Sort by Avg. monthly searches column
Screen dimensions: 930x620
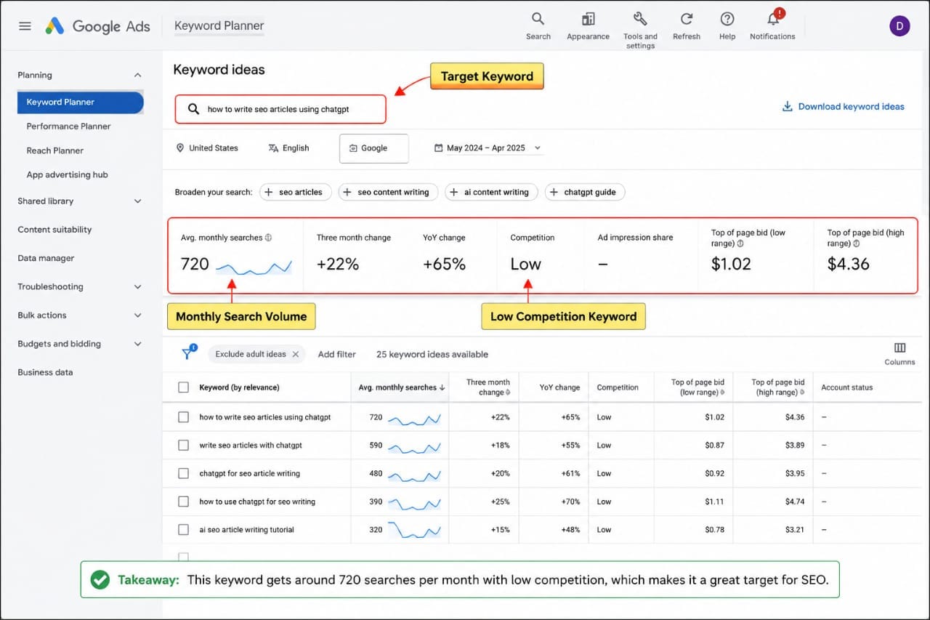click(x=402, y=387)
